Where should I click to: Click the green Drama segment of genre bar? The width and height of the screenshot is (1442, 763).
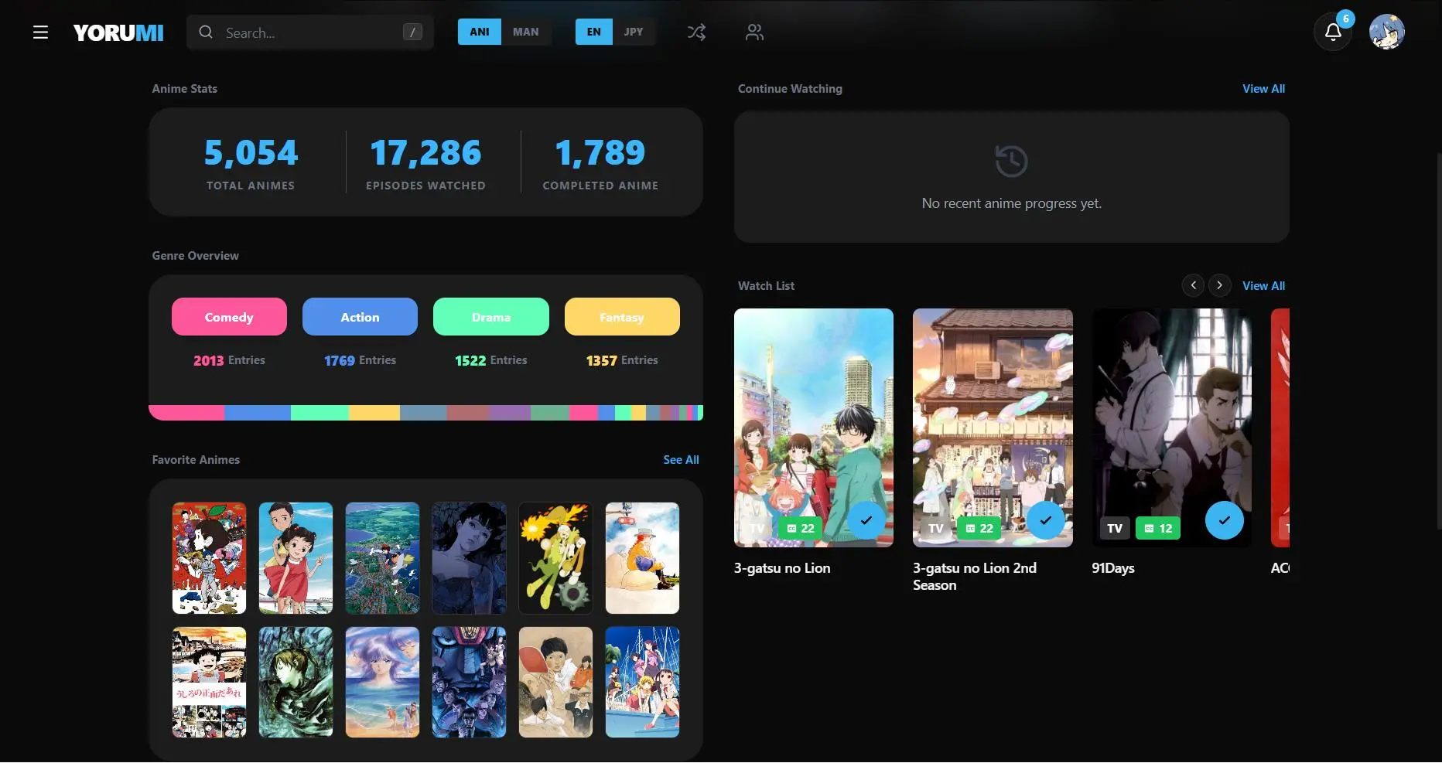click(319, 413)
